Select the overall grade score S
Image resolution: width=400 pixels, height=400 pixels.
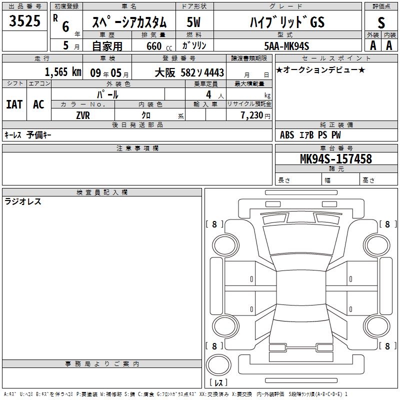point(381,22)
